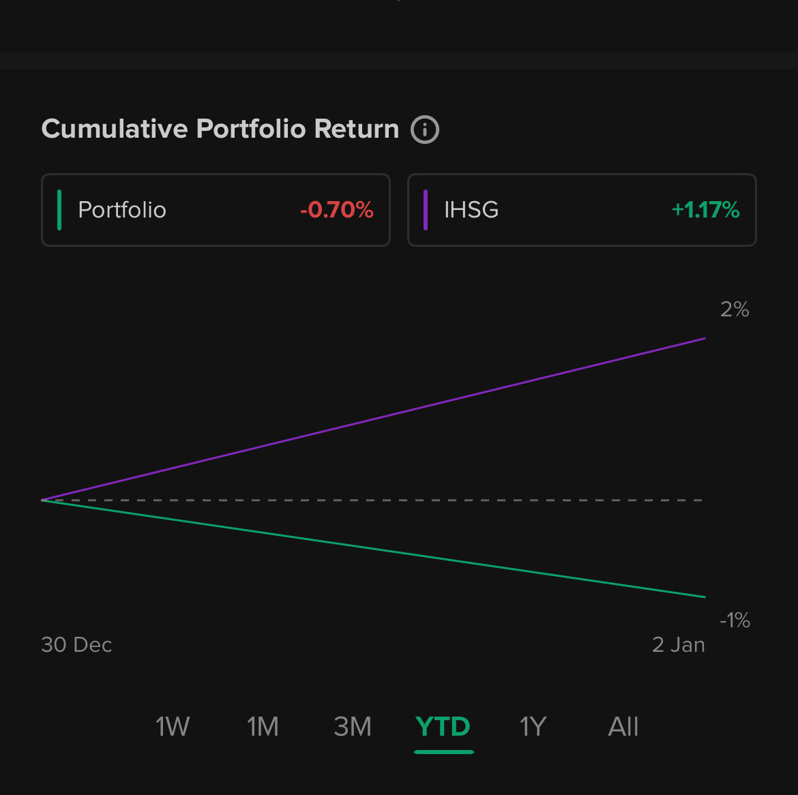This screenshot has height=795, width=798.
Task: Toggle the IHSG benchmark legend card
Action: click(x=581, y=210)
